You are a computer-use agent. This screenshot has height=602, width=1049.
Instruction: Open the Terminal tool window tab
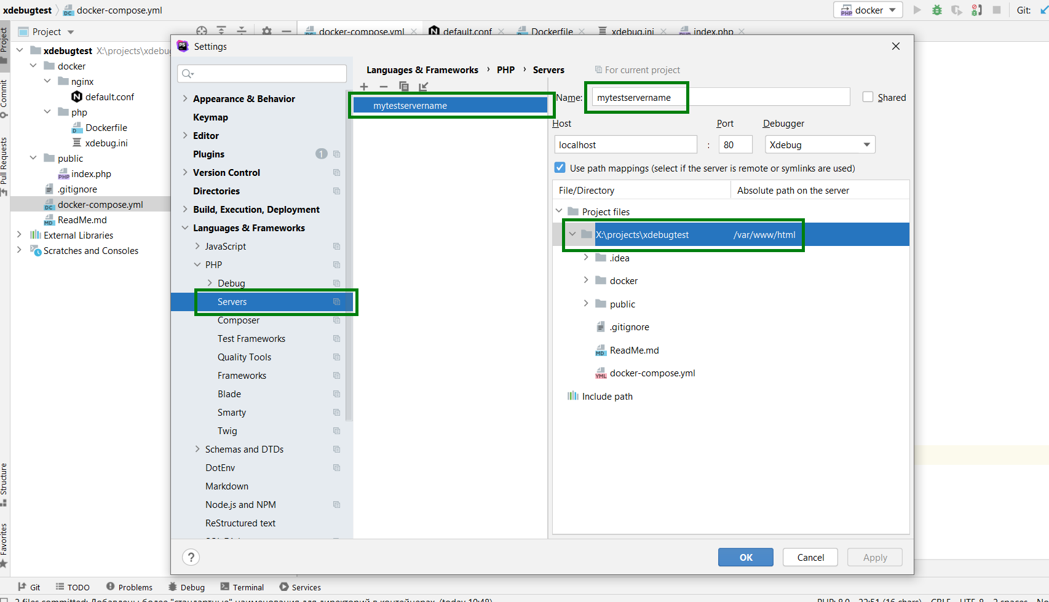242,587
